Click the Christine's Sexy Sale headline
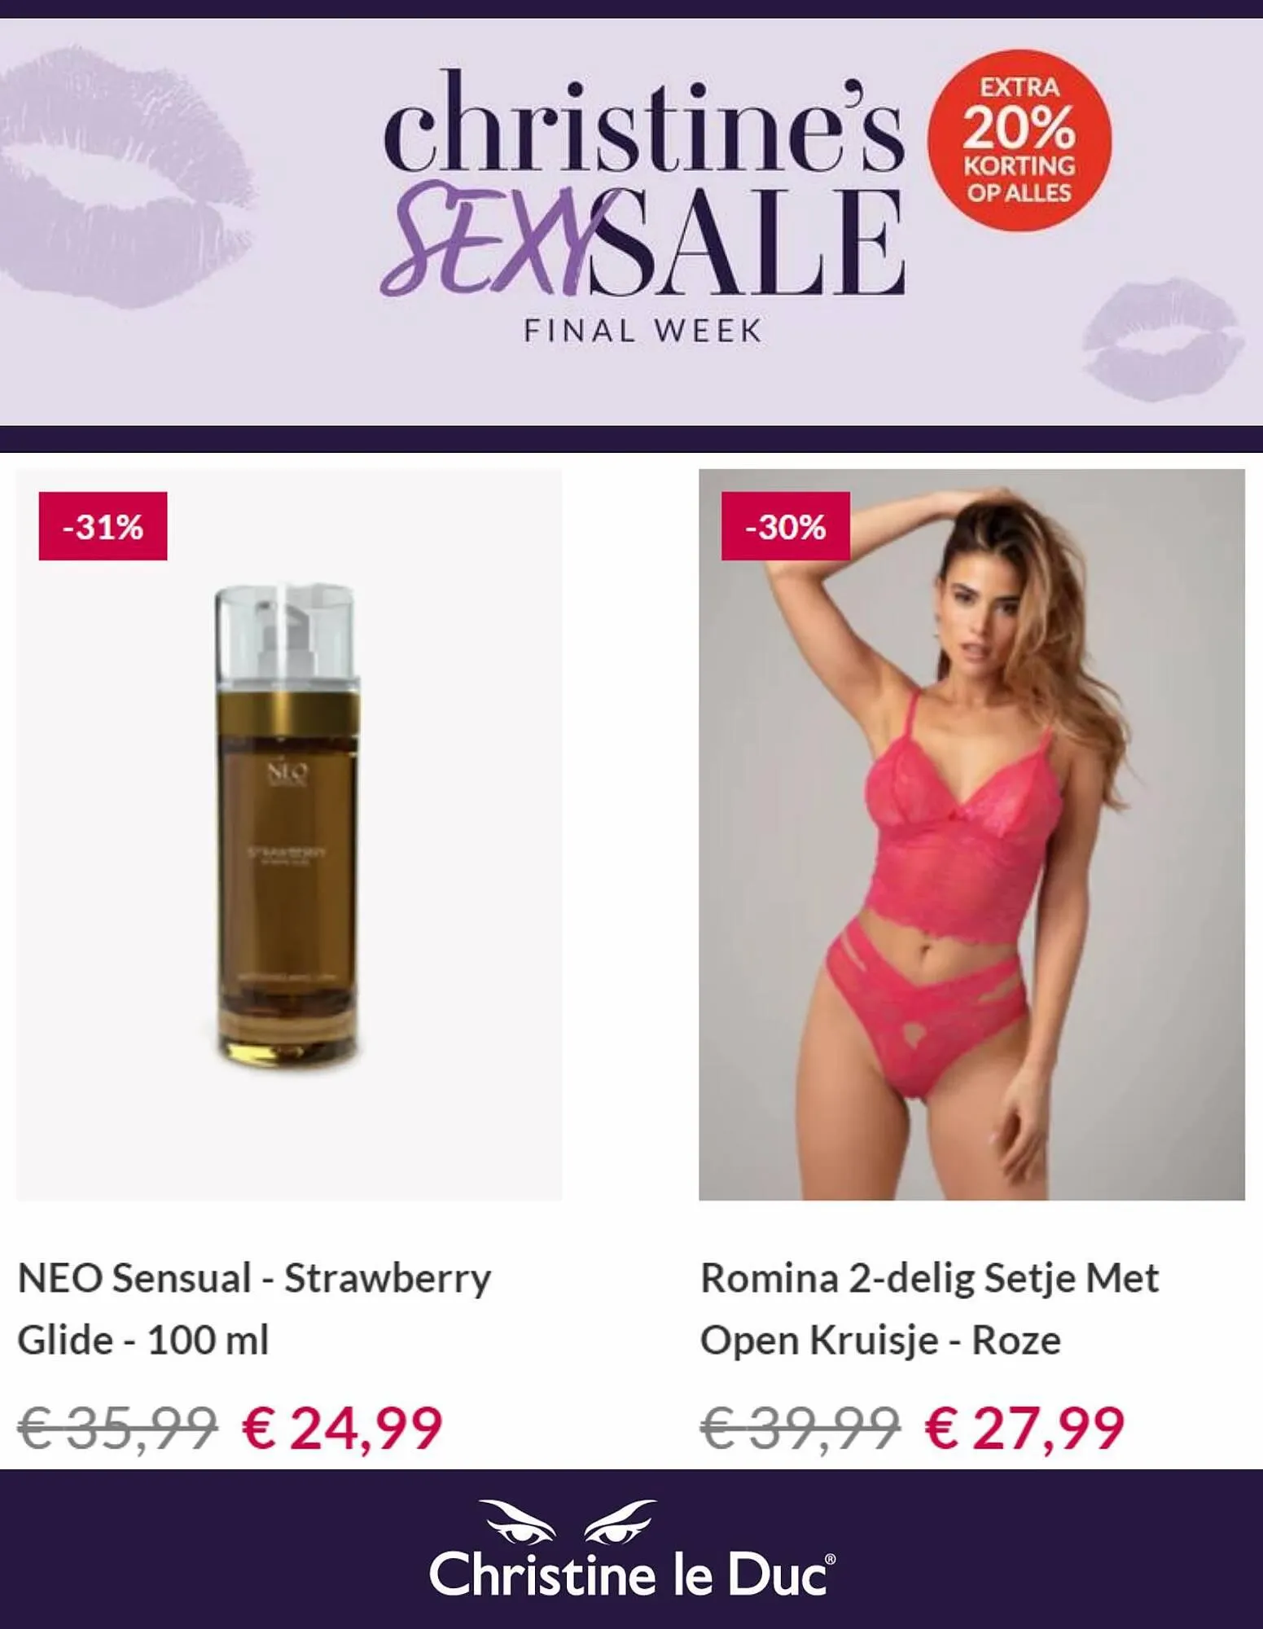This screenshot has height=1629, width=1263. click(x=643, y=183)
